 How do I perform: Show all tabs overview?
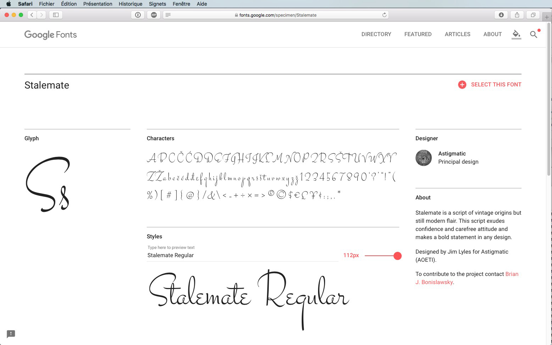pyautogui.click(x=533, y=15)
